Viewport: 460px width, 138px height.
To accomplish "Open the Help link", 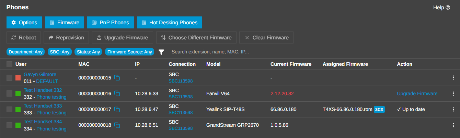I will pos(441,7).
